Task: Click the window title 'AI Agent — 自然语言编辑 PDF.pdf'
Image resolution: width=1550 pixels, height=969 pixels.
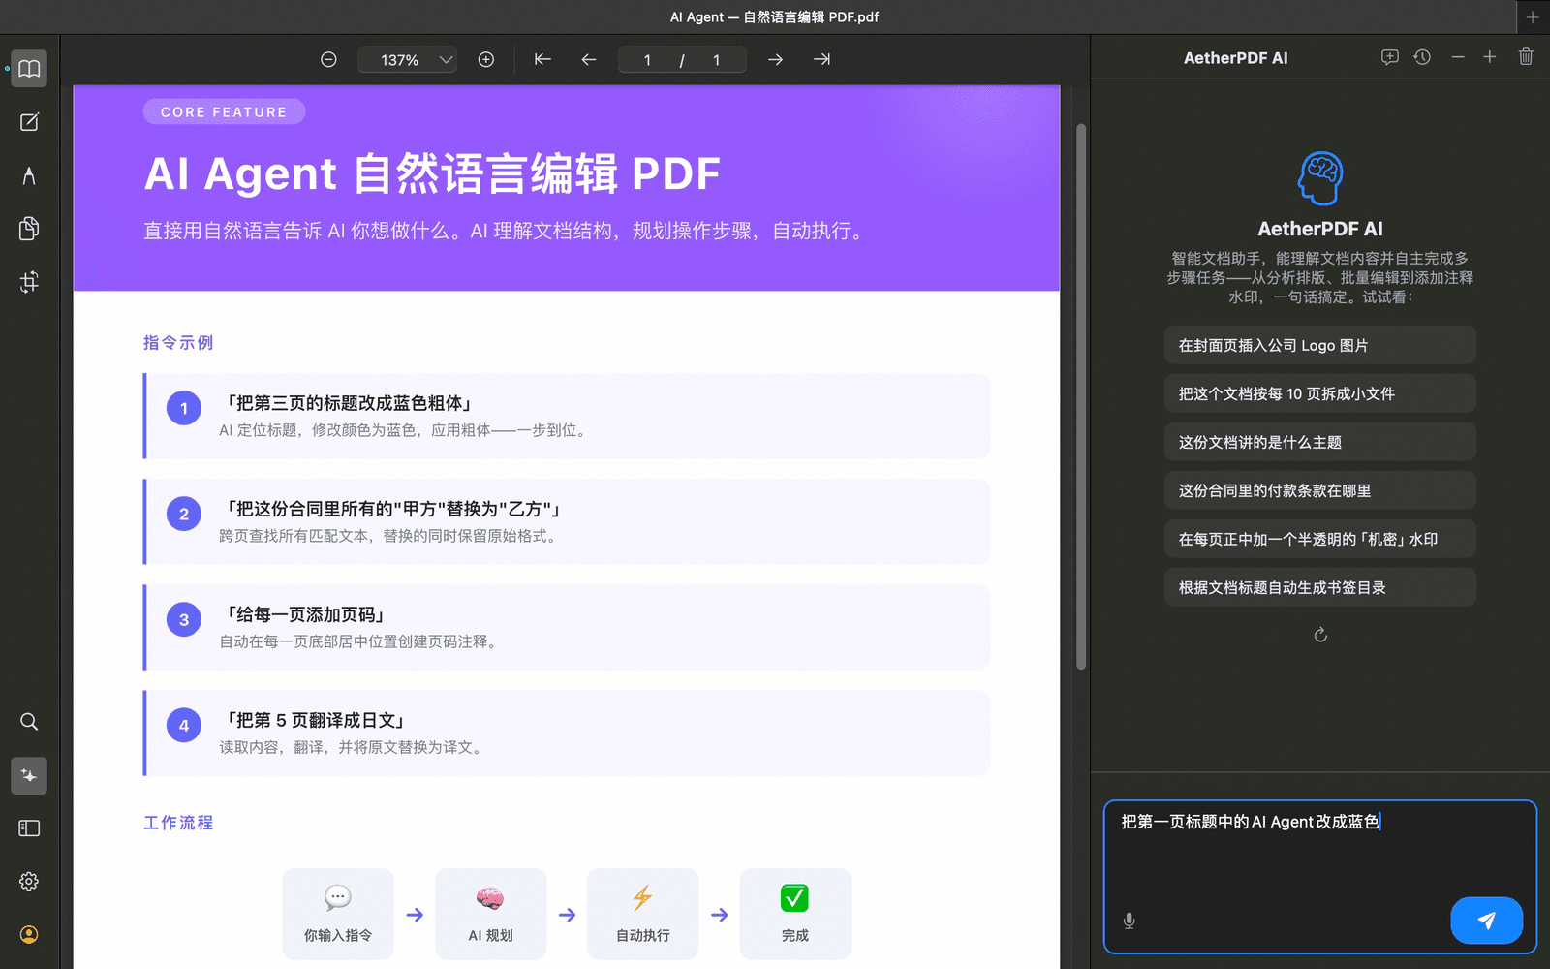Action: pos(775,17)
